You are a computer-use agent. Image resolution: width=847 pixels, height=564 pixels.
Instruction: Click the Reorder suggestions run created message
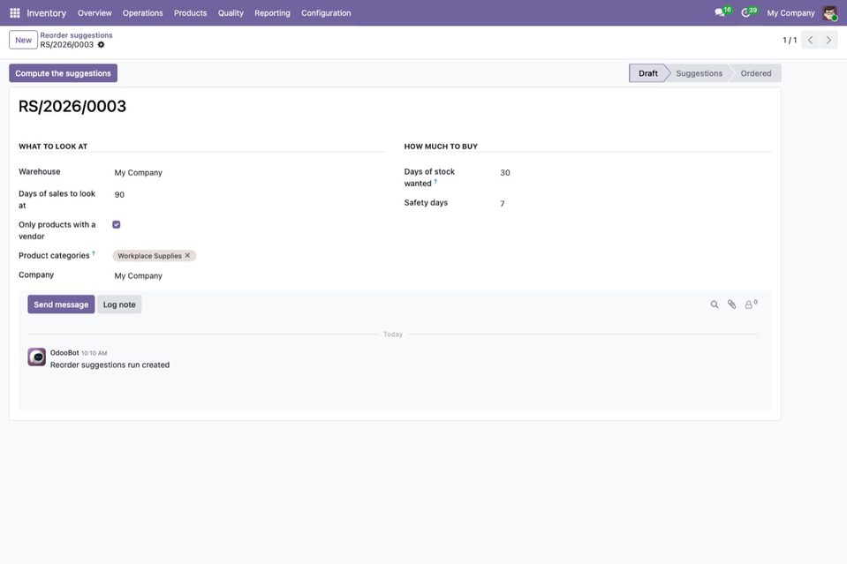[110, 365]
